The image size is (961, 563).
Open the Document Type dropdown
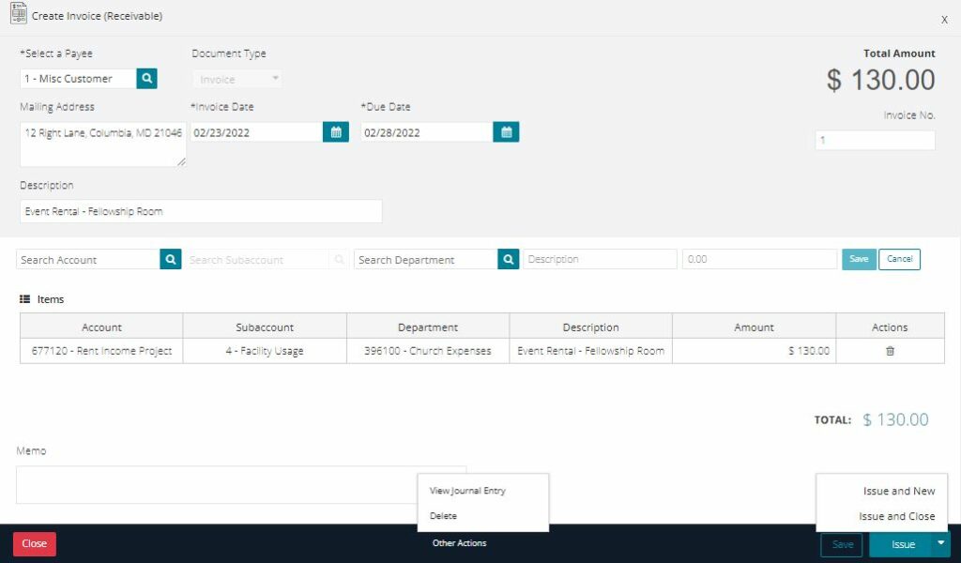point(236,78)
